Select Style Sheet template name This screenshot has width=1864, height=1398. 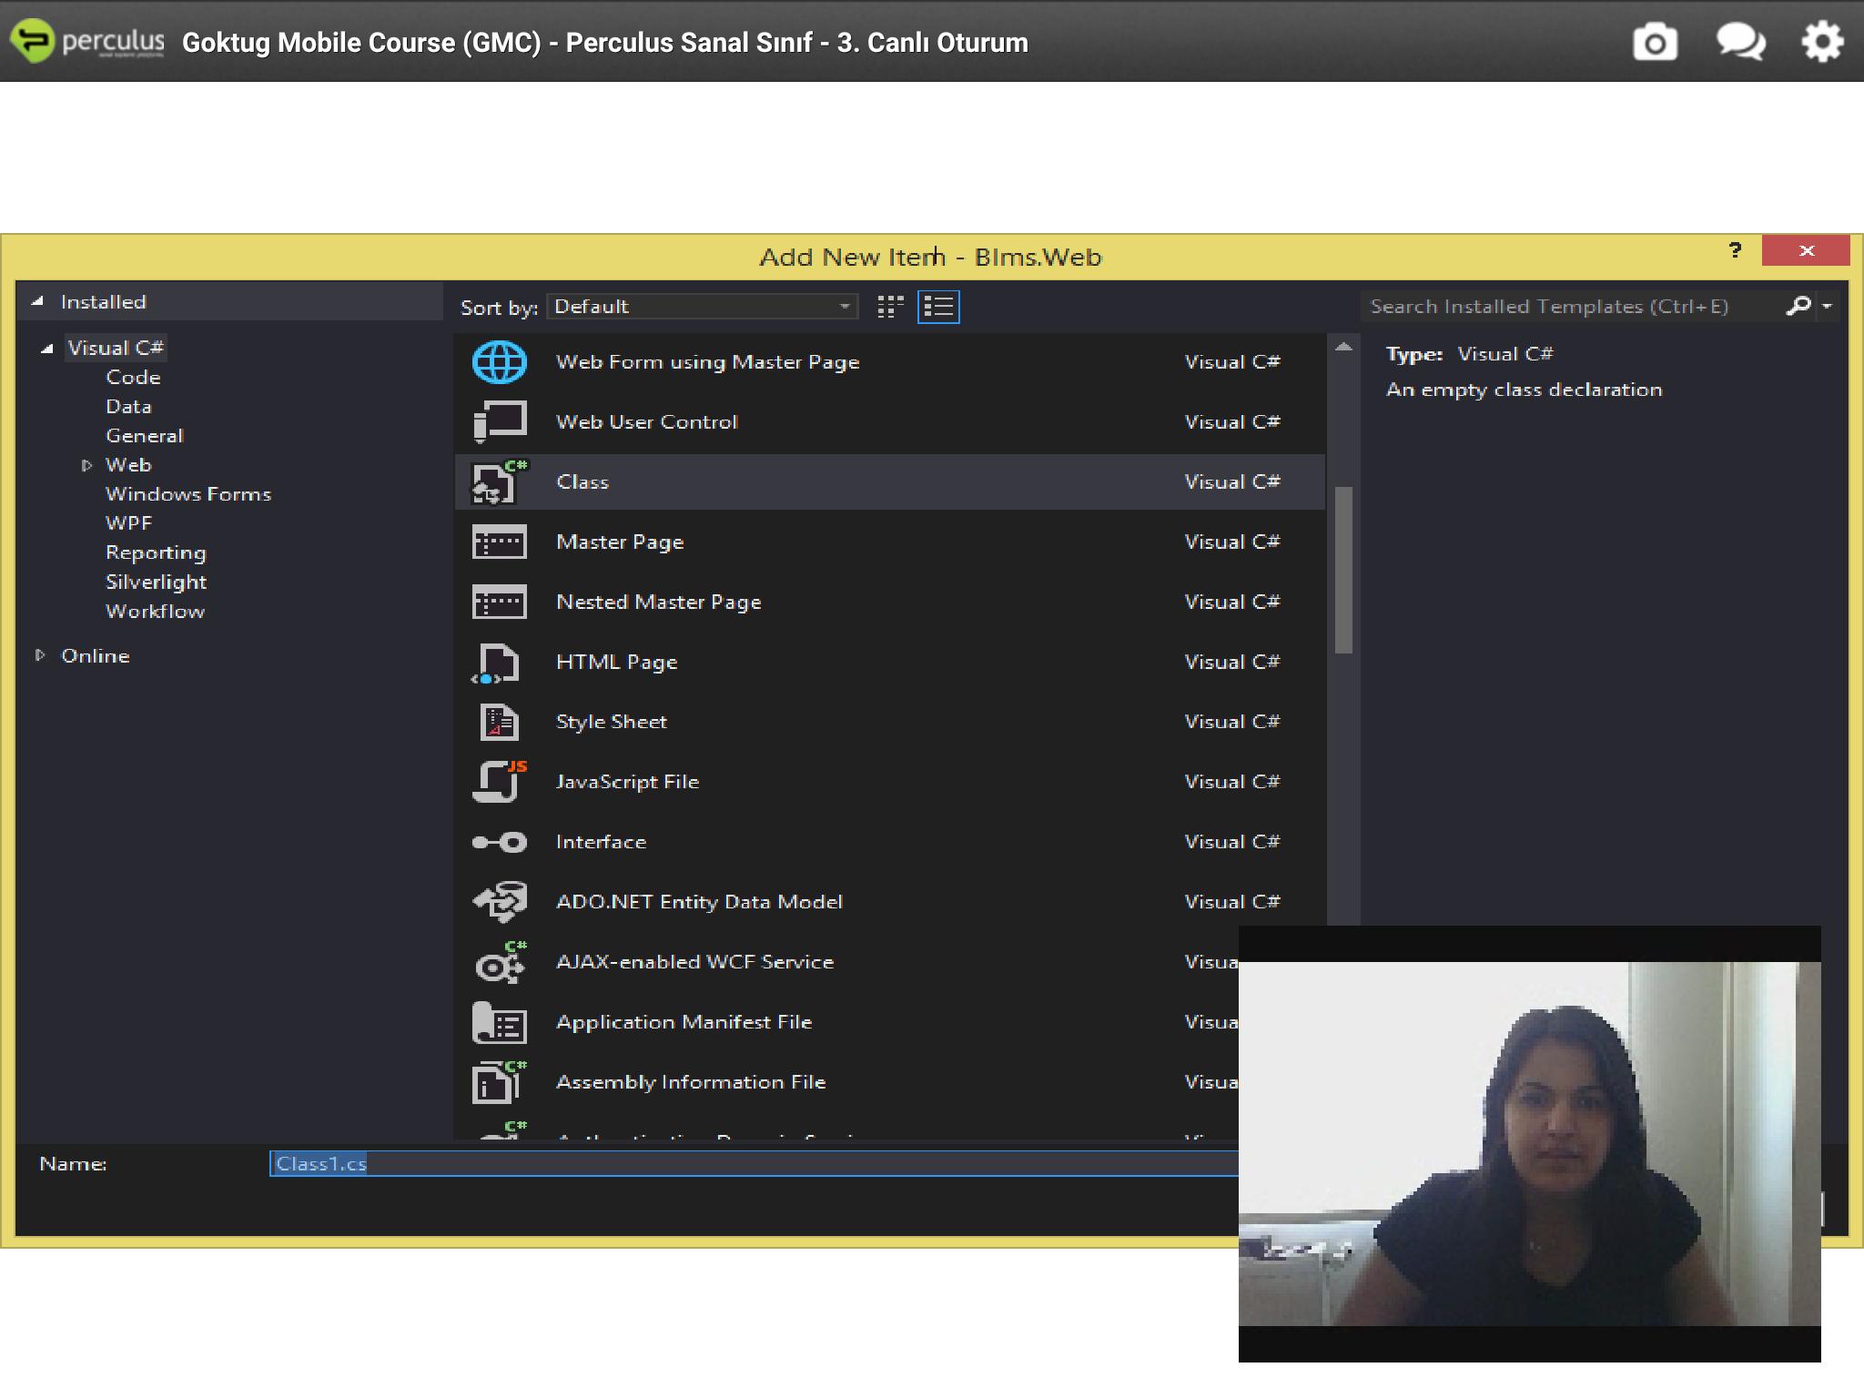tap(612, 722)
